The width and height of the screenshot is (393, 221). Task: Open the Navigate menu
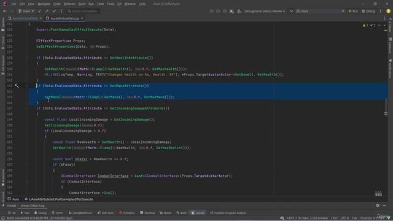pyautogui.click(x=44, y=4)
